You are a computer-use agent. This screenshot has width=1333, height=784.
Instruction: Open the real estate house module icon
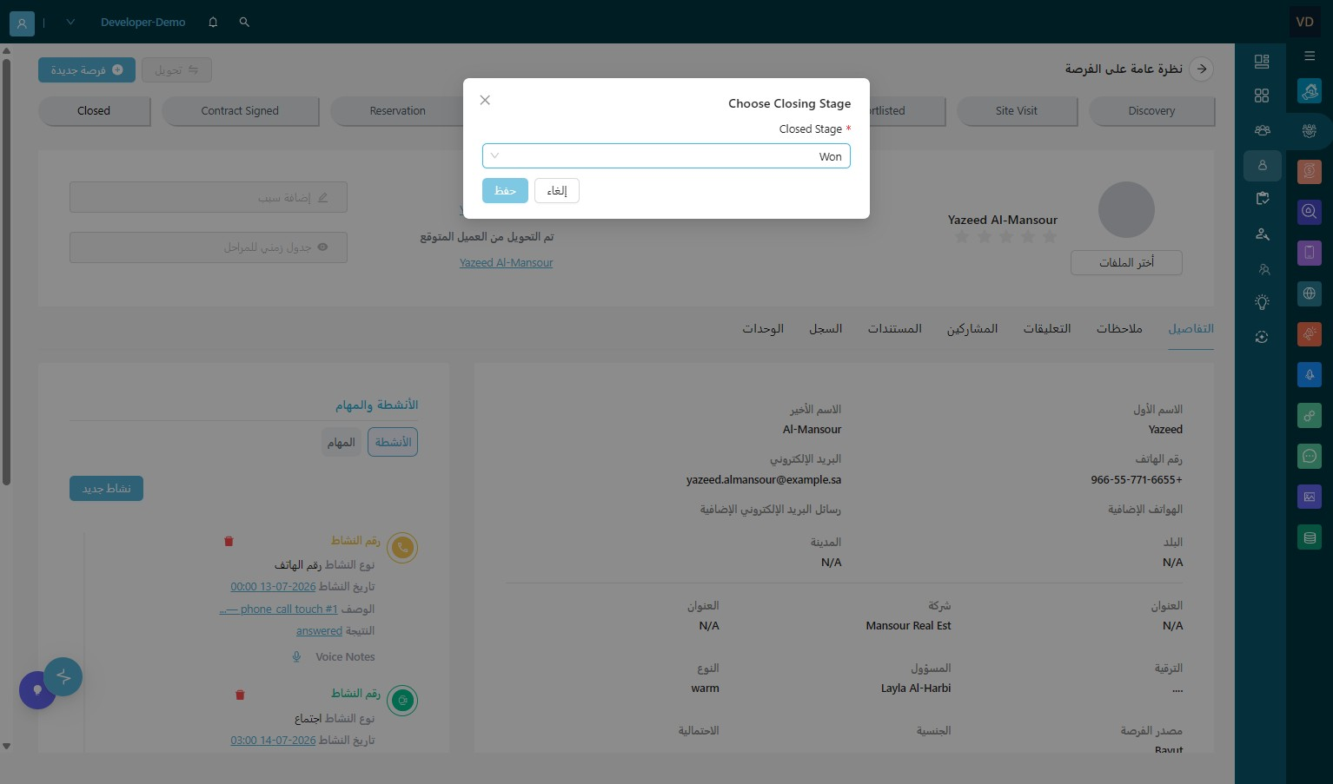[1310, 90]
